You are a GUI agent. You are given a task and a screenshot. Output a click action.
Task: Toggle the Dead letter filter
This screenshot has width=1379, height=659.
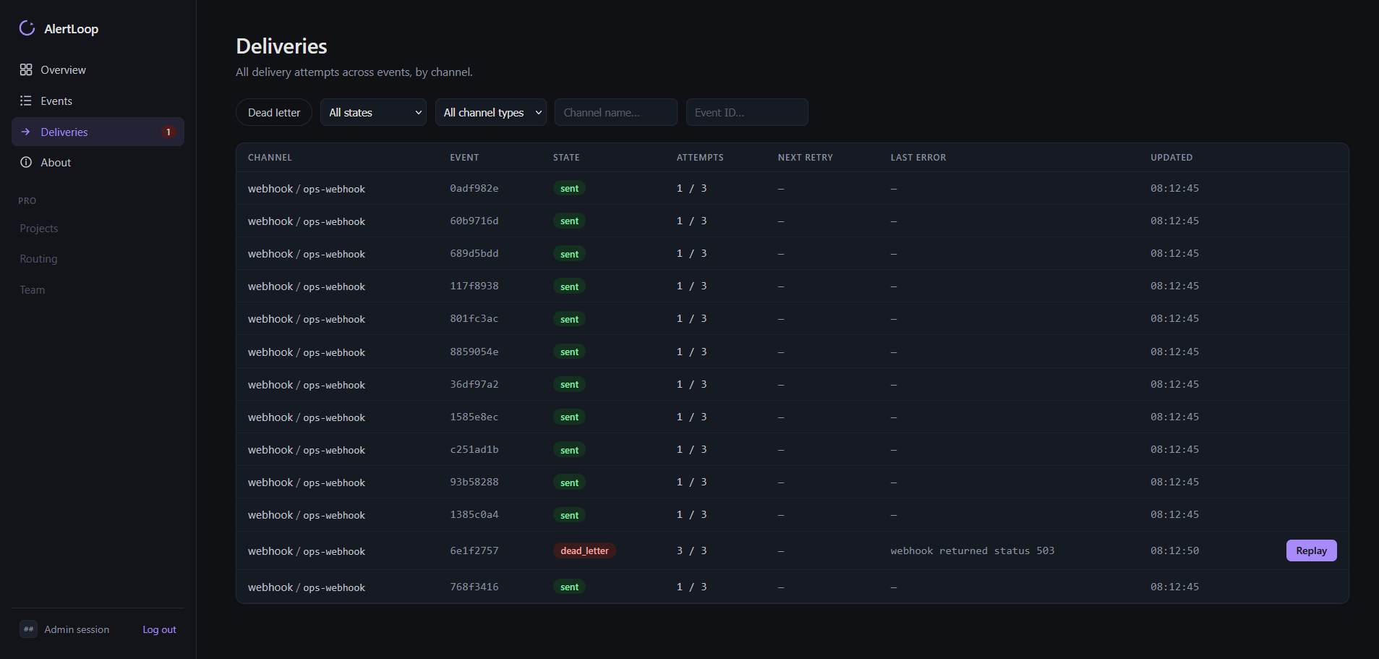[274, 112]
